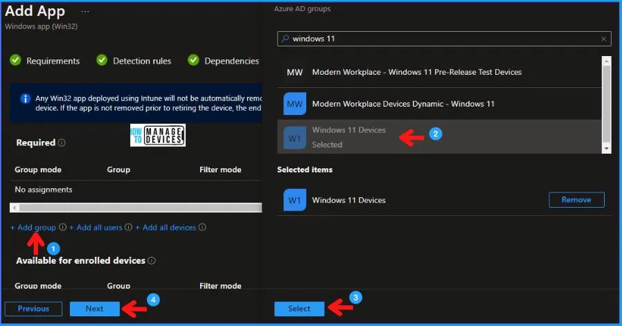
Task: Open the Detection rules step tab
Action: pyautogui.click(x=142, y=61)
